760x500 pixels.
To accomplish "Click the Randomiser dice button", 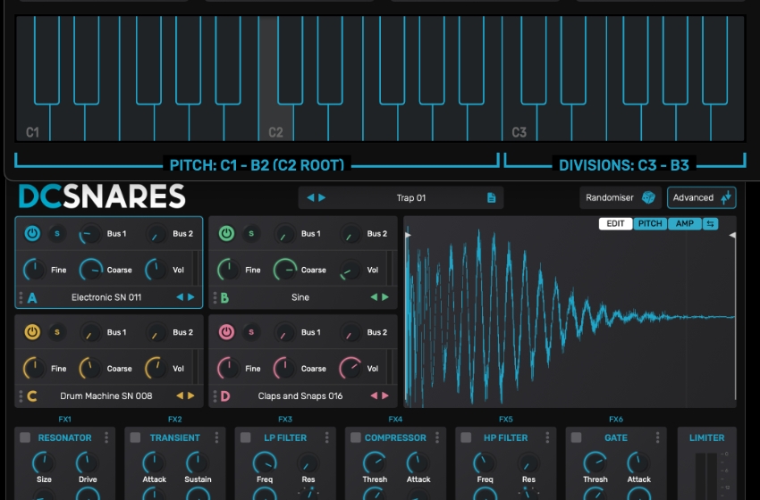I will point(620,197).
